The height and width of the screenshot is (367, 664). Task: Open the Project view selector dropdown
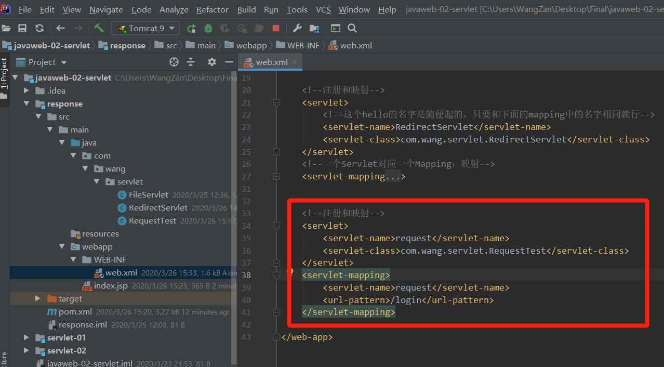tap(64, 62)
